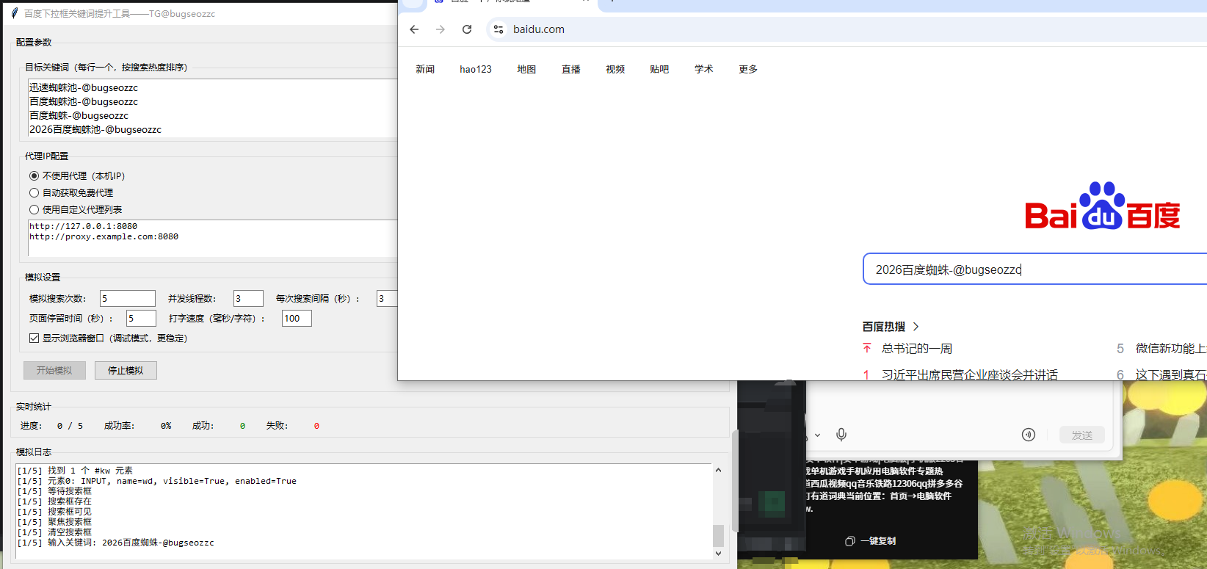
Task: Click log line 元素0: INPUT, name=wd
Action: pyautogui.click(x=156, y=481)
